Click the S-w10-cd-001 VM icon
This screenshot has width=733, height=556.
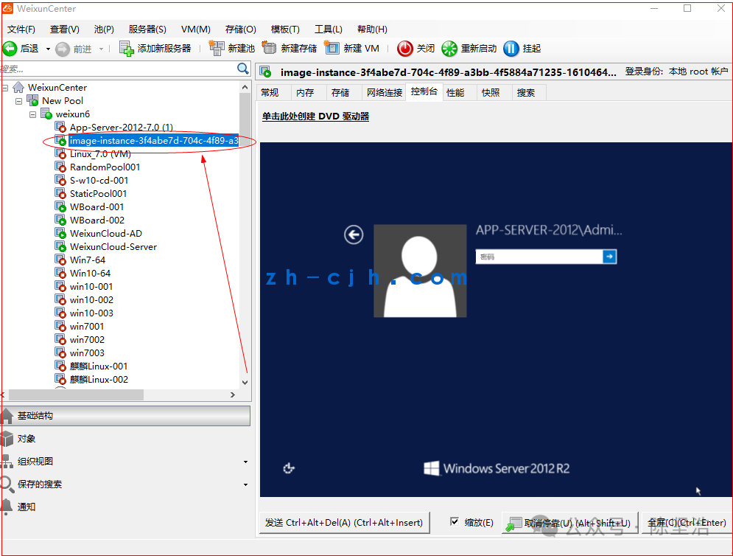[x=60, y=180]
